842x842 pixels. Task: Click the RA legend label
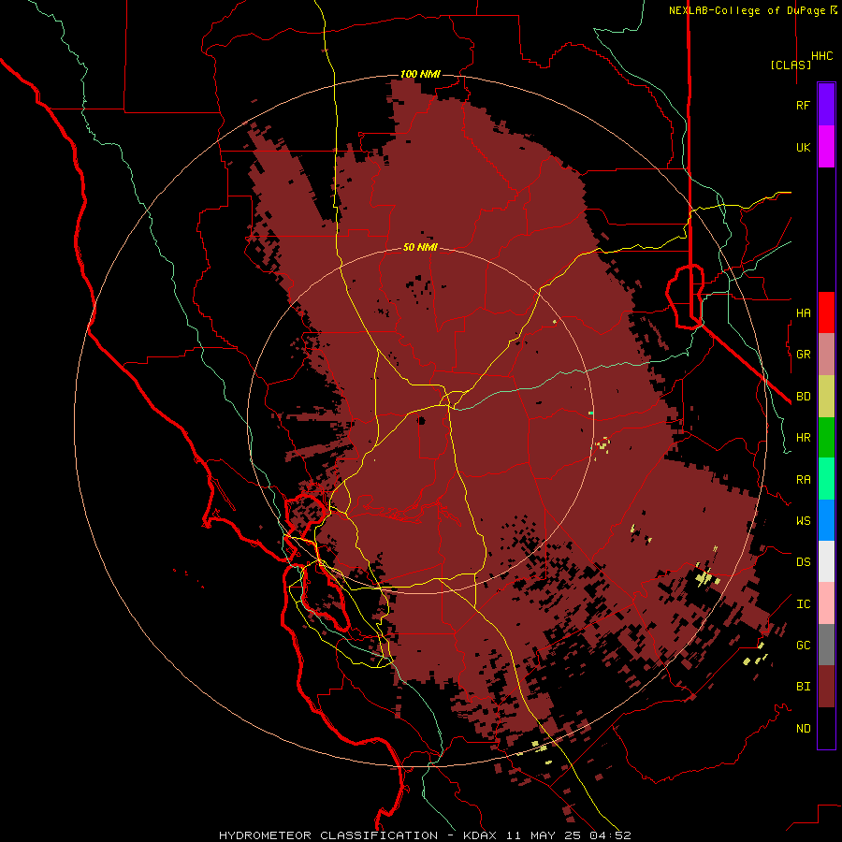point(804,479)
